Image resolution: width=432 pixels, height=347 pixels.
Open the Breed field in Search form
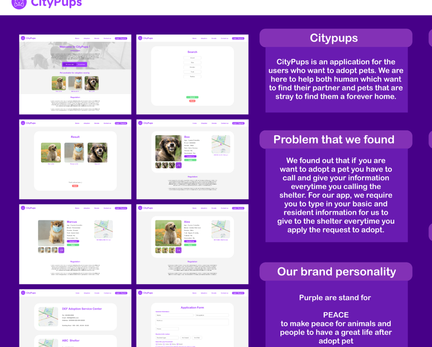[x=192, y=58]
